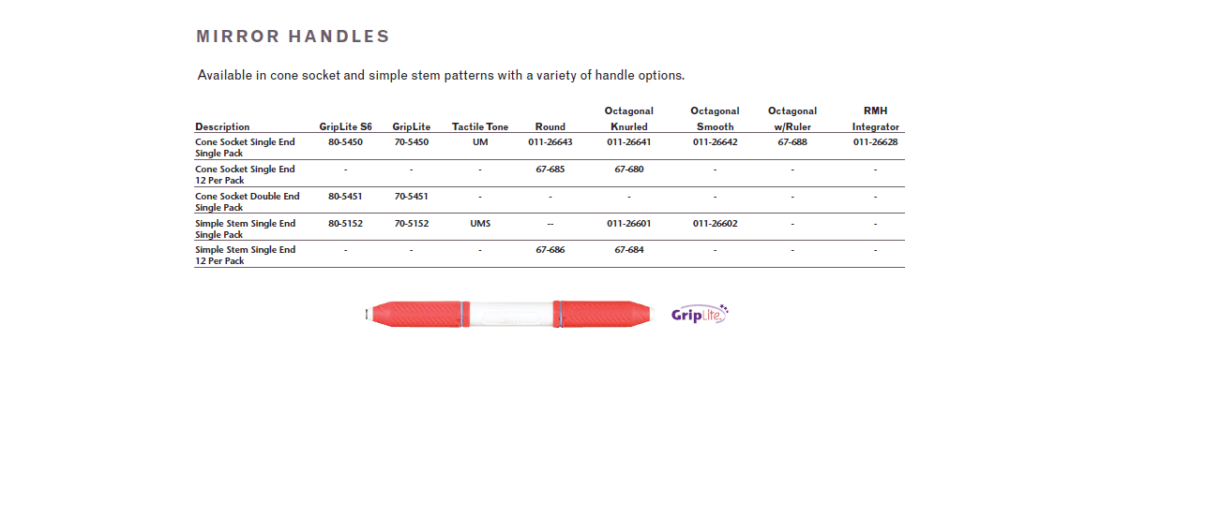Click the GripLite purple logo
Viewport: 1206px width, 516px height.
(x=699, y=315)
